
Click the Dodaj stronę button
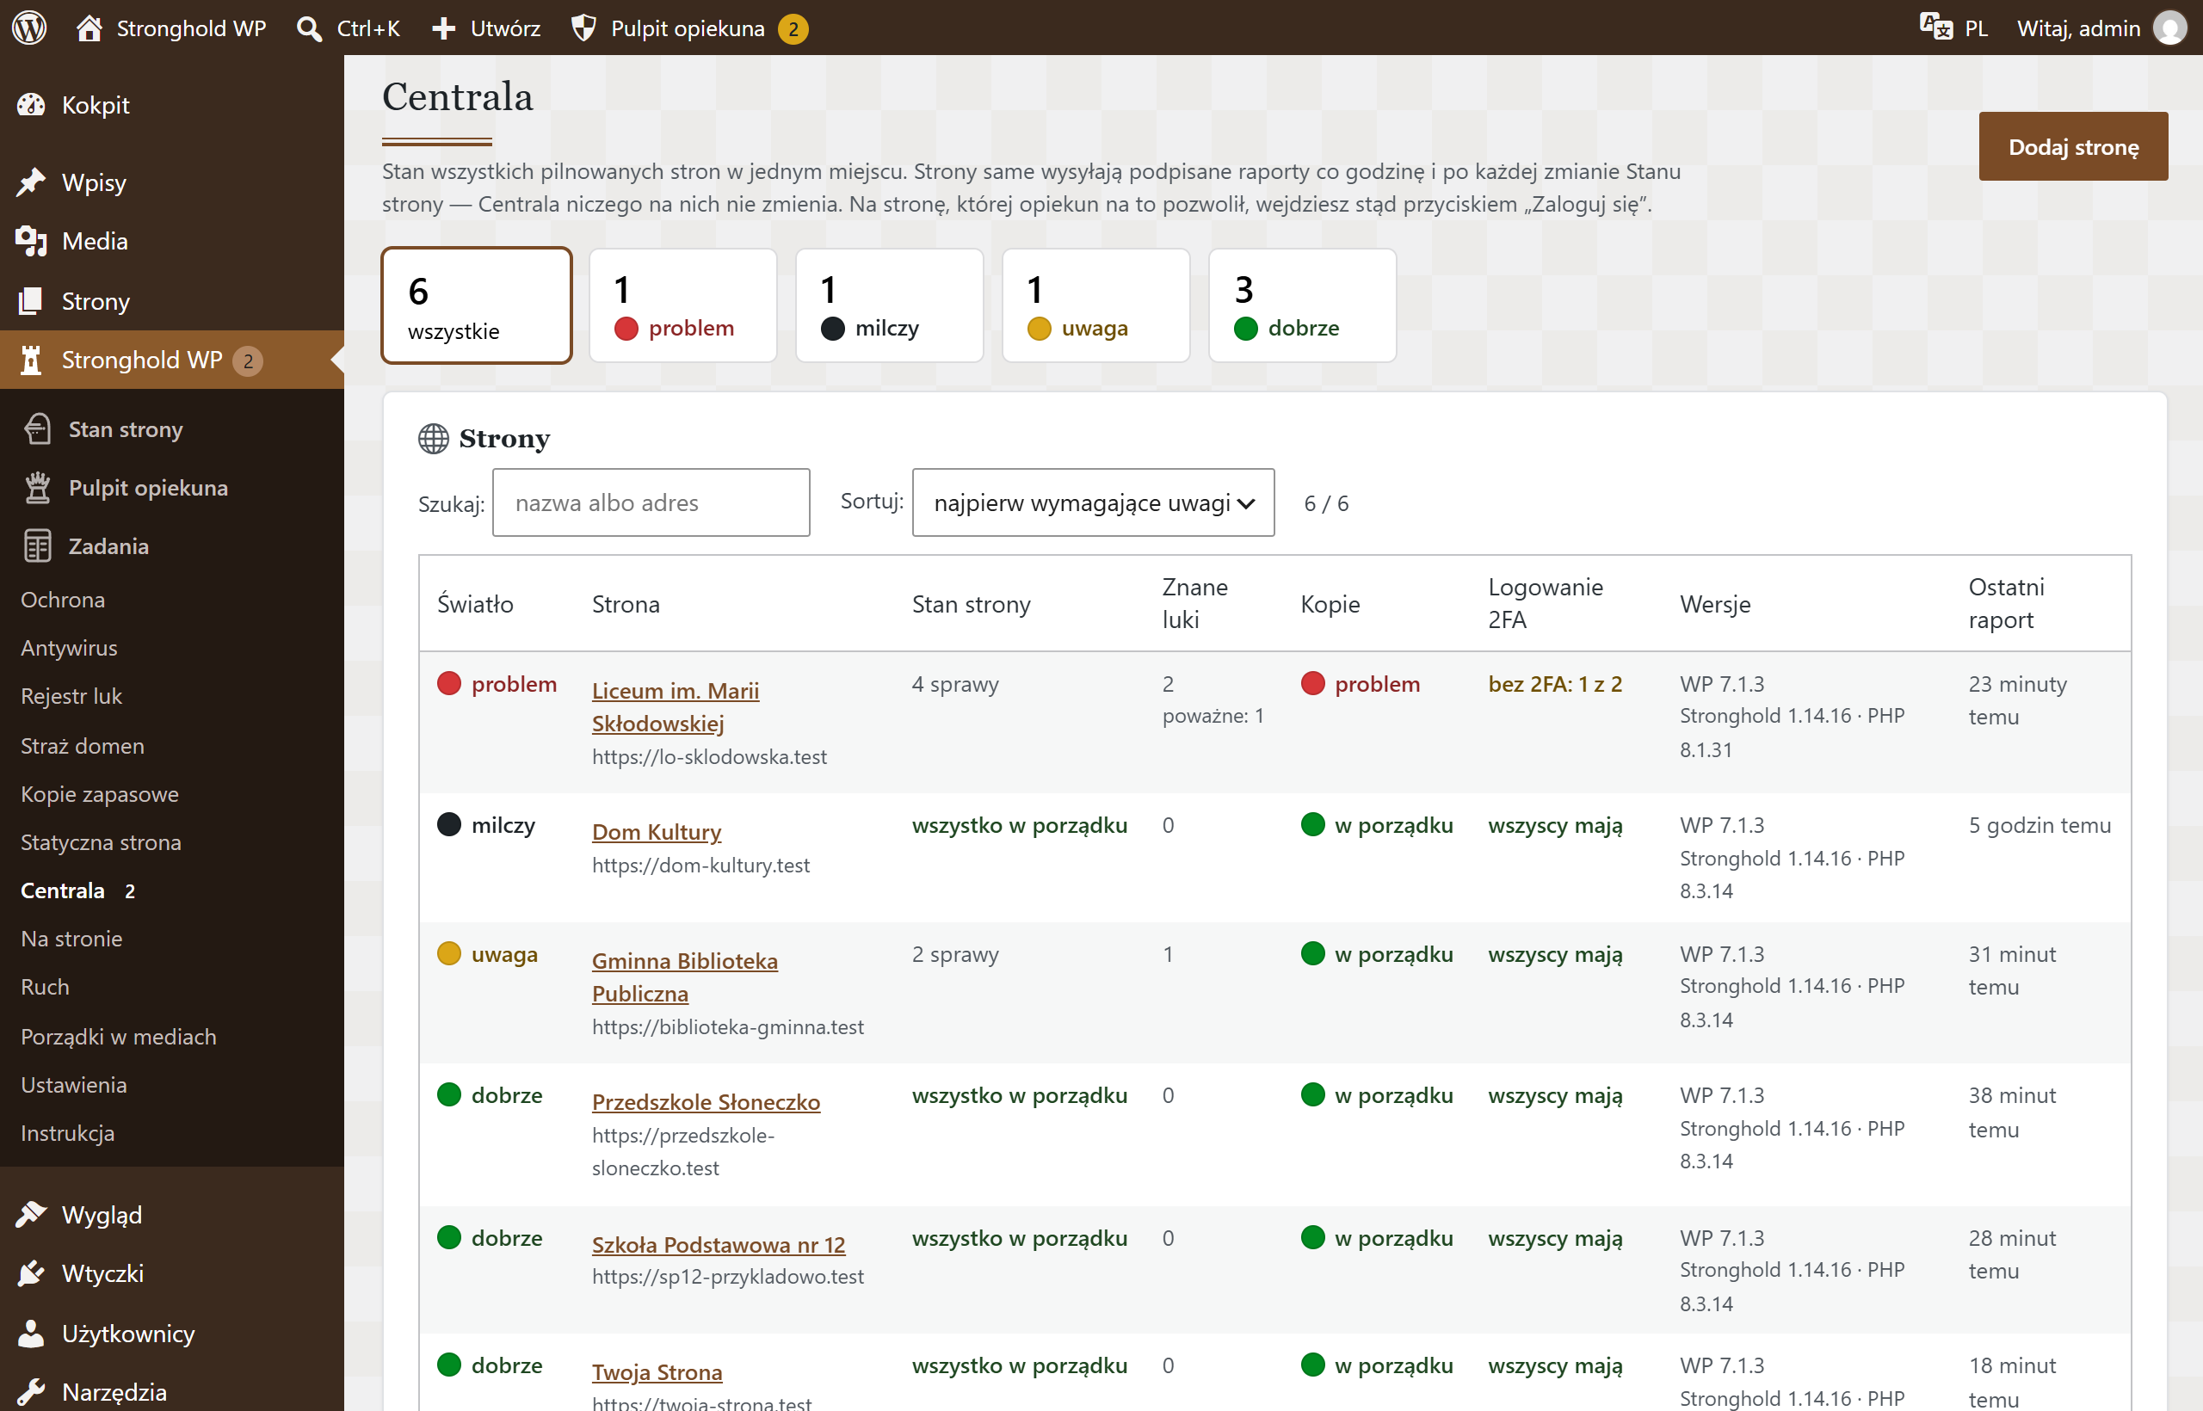click(2073, 146)
